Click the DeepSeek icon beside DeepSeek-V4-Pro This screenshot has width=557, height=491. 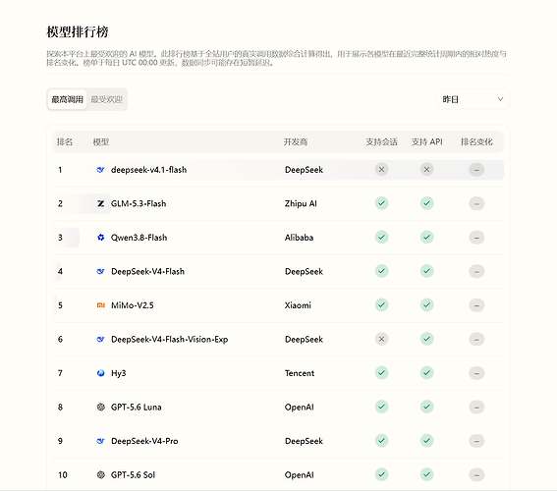(100, 441)
